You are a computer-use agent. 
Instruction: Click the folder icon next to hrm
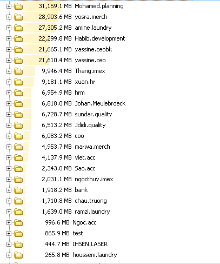[18, 93]
